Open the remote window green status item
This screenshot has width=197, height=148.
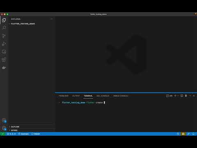[2, 134]
